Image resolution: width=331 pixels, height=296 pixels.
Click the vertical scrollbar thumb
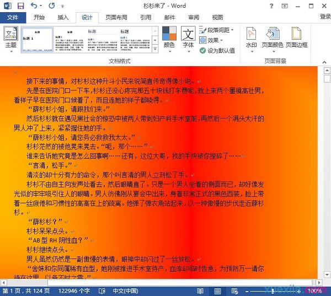tap(327, 78)
